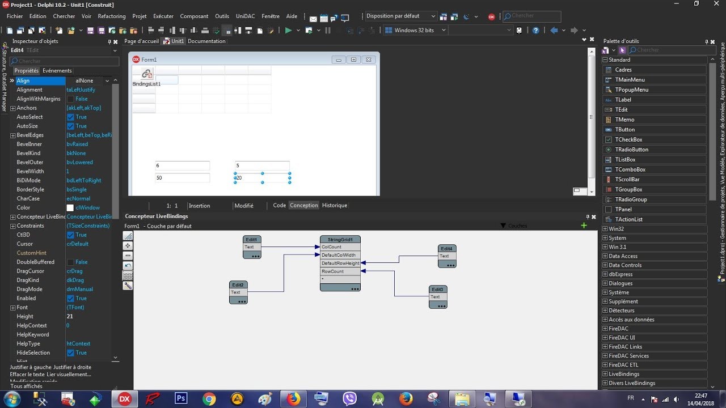Click the rearrange grid layout icon
Viewport: 726px width, 408px height.
click(x=128, y=276)
